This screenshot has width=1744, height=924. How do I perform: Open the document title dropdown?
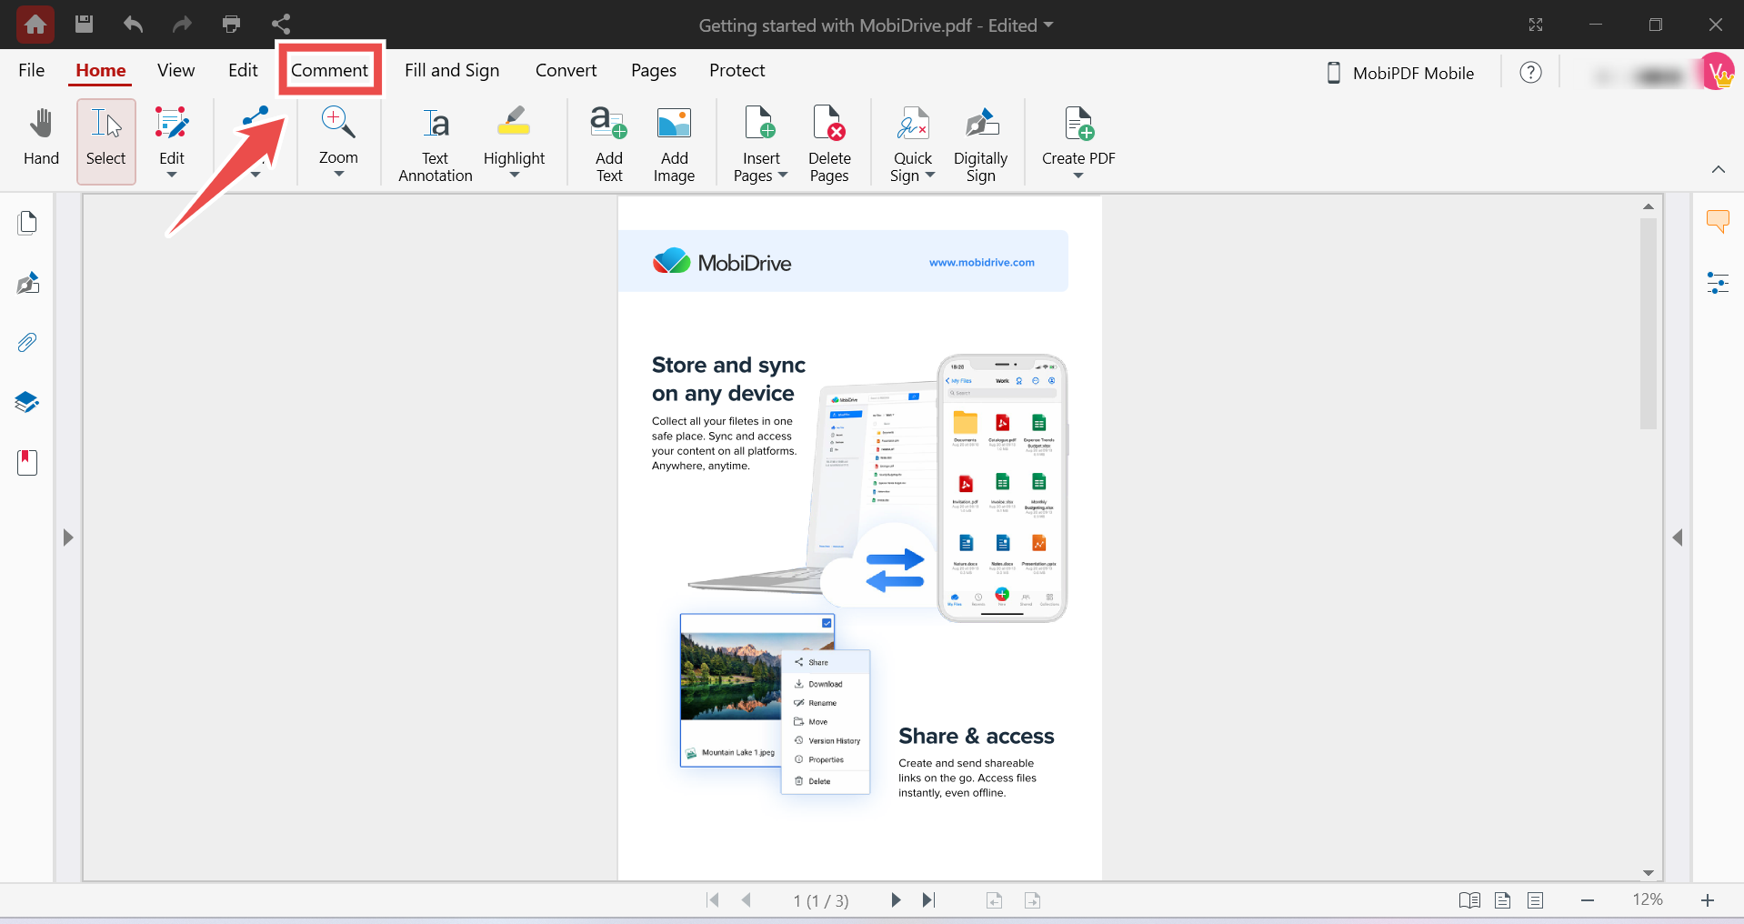click(1048, 25)
